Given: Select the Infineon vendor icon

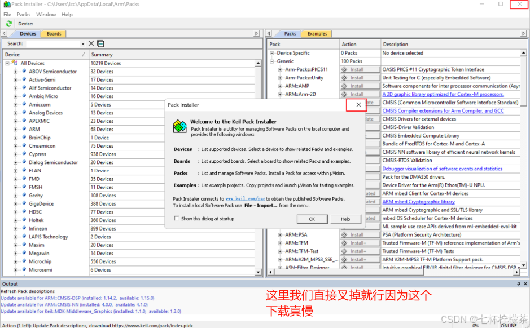Looking at the screenshot, I should pos(24,228).
